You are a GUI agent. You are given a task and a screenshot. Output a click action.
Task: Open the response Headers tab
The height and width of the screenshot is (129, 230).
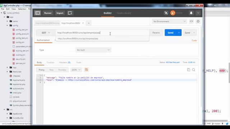(65, 62)
